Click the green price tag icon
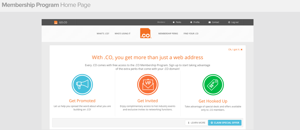 [213, 85]
